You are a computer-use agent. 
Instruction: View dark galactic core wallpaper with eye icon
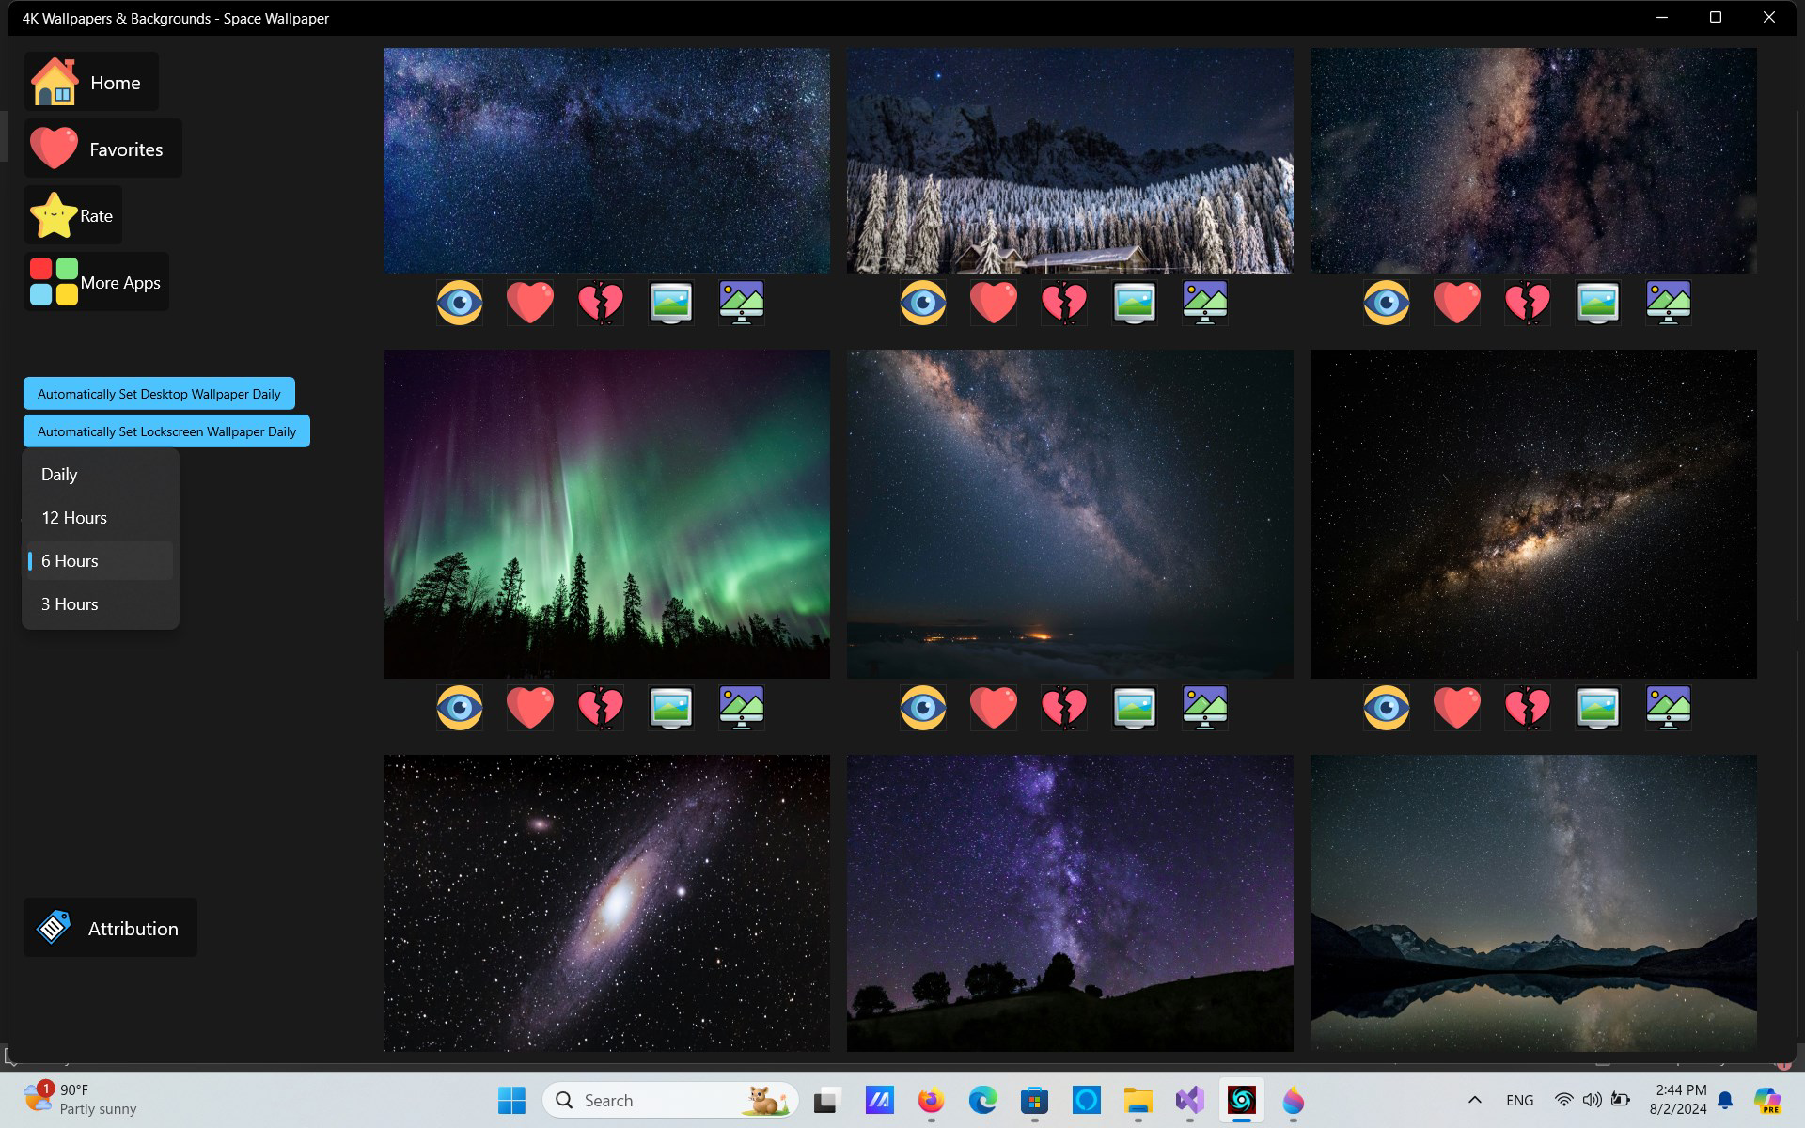1387,708
